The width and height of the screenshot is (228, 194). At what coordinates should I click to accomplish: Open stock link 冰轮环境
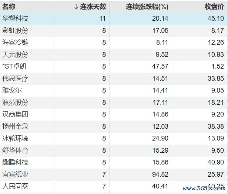point(15,138)
